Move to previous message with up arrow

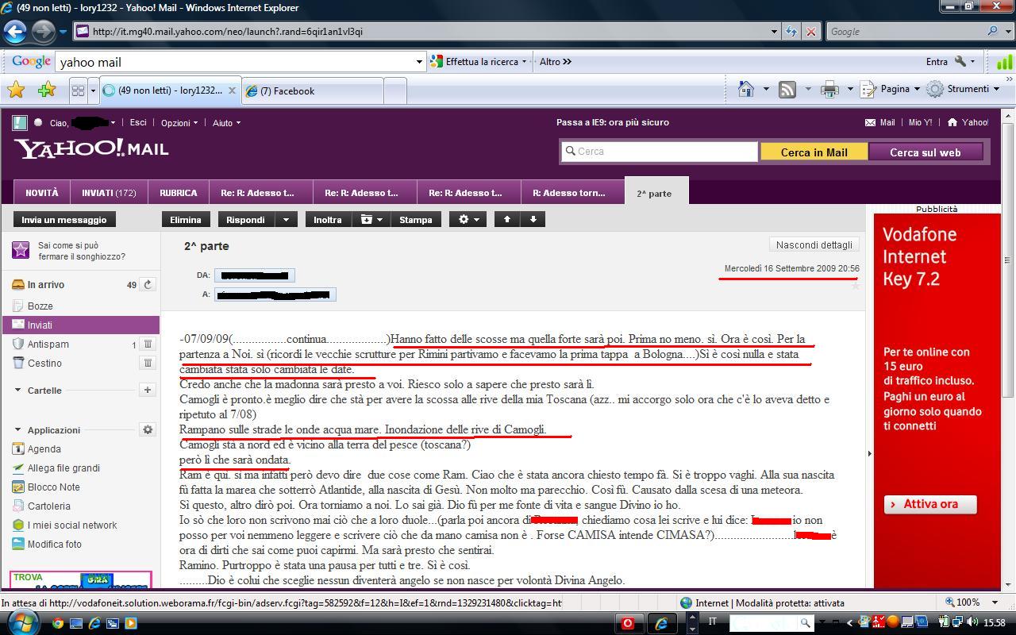click(507, 219)
